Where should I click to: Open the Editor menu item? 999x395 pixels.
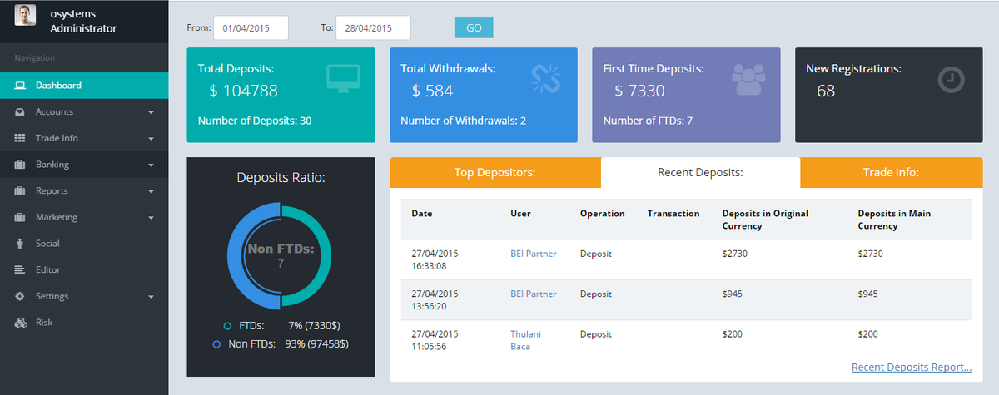click(x=84, y=270)
